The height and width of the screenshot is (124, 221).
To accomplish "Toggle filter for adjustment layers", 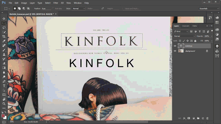I will pos(195,31).
